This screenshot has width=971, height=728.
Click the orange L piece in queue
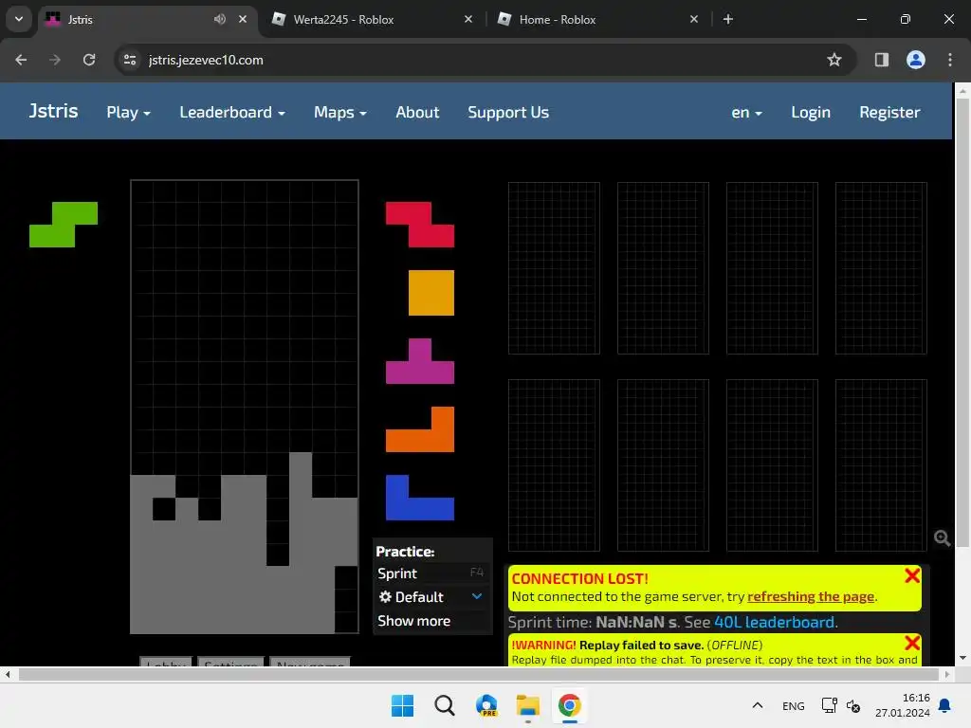click(x=420, y=429)
